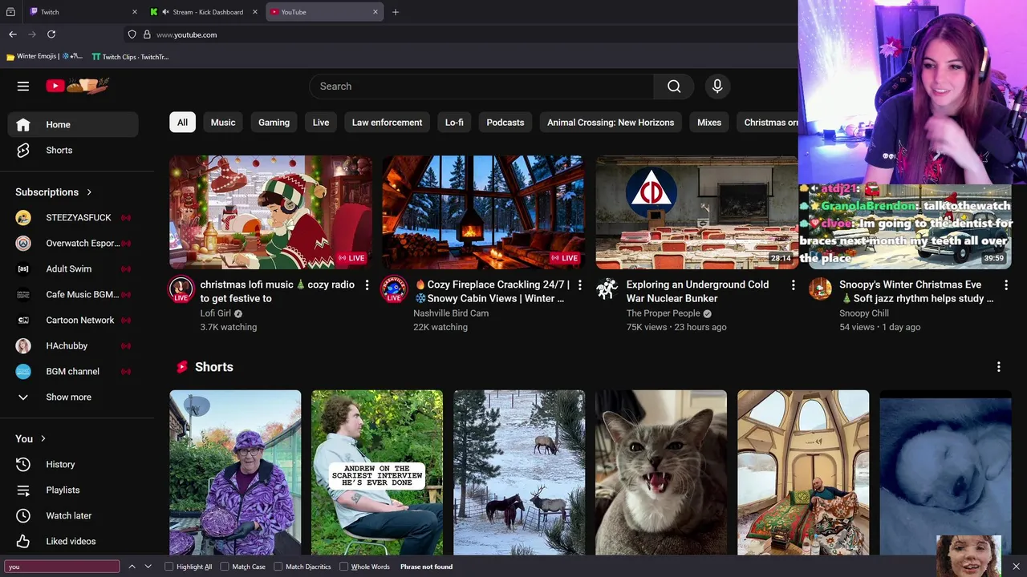Open Playlists in sidebar
Viewport: 1027px width, 577px height.
74,490
